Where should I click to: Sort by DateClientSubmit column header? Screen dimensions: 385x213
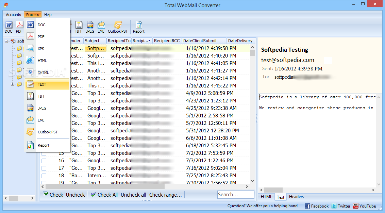point(204,40)
